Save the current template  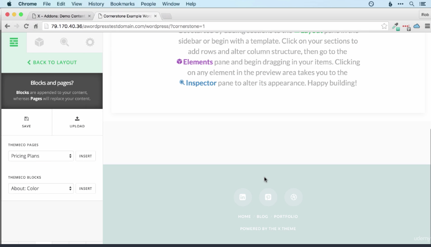pos(26,122)
